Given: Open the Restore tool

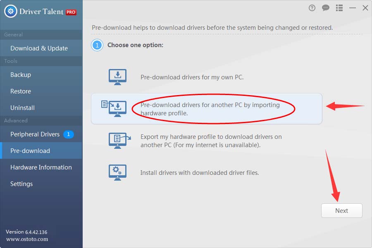Looking at the screenshot, I should coord(41,91).
